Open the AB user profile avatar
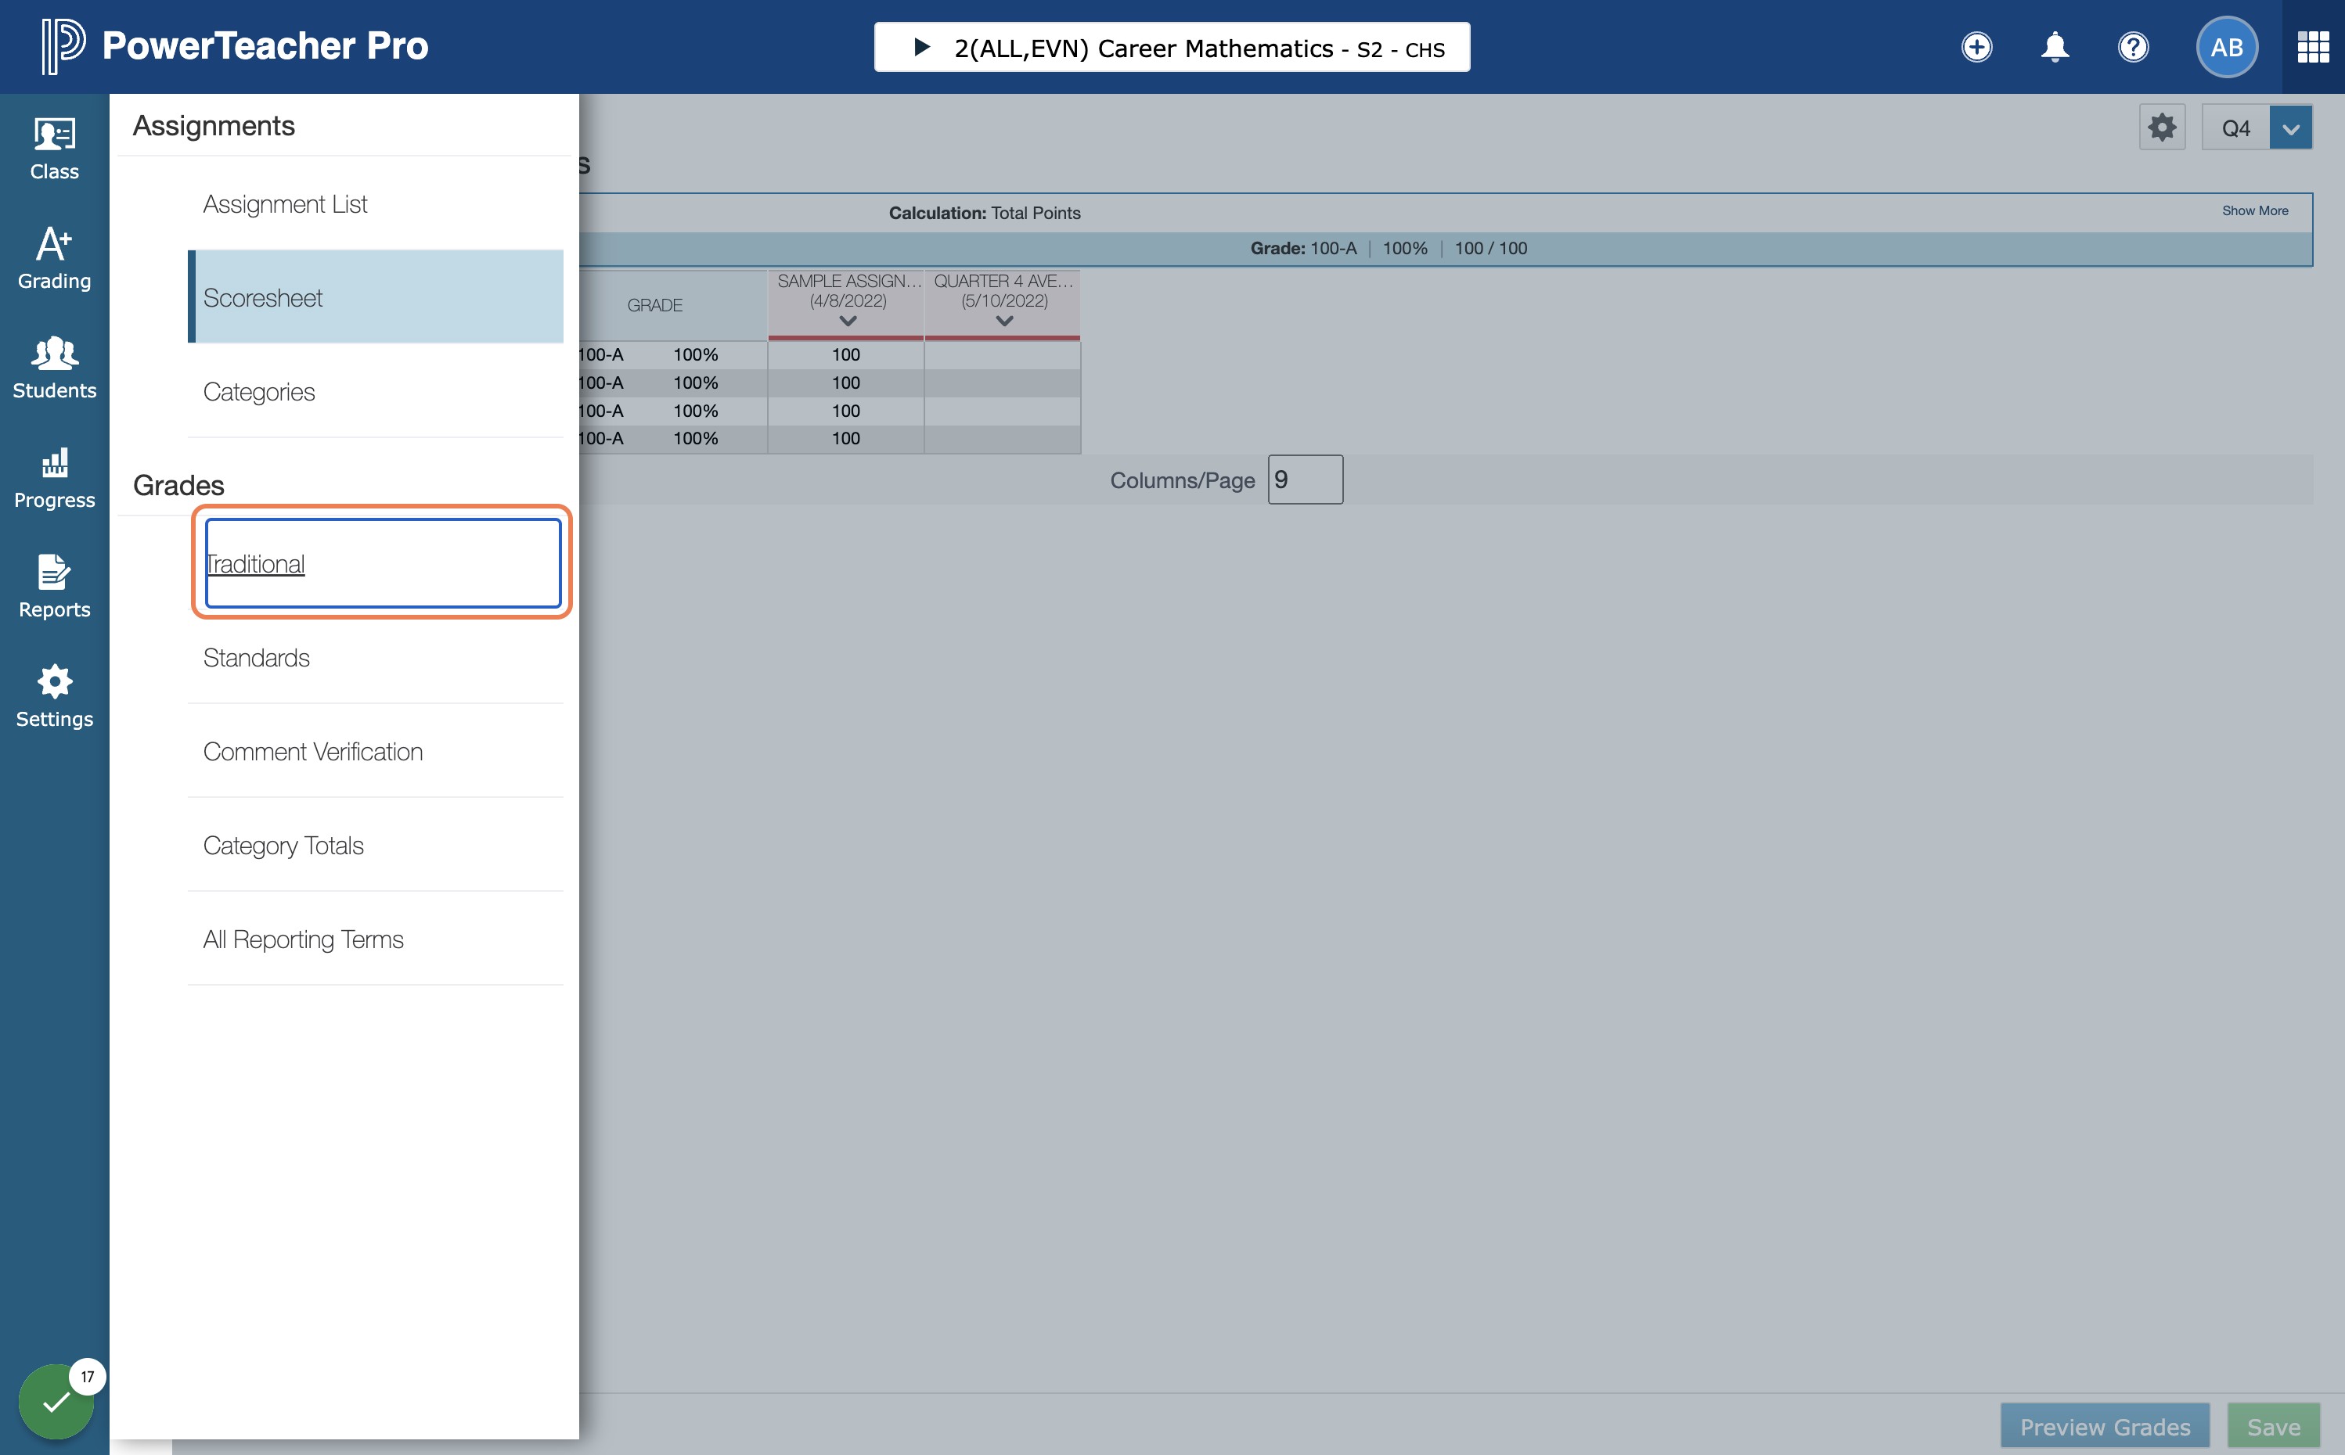Image resolution: width=2345 pixels, height=1455 pixels. (x=2225, y=46)
